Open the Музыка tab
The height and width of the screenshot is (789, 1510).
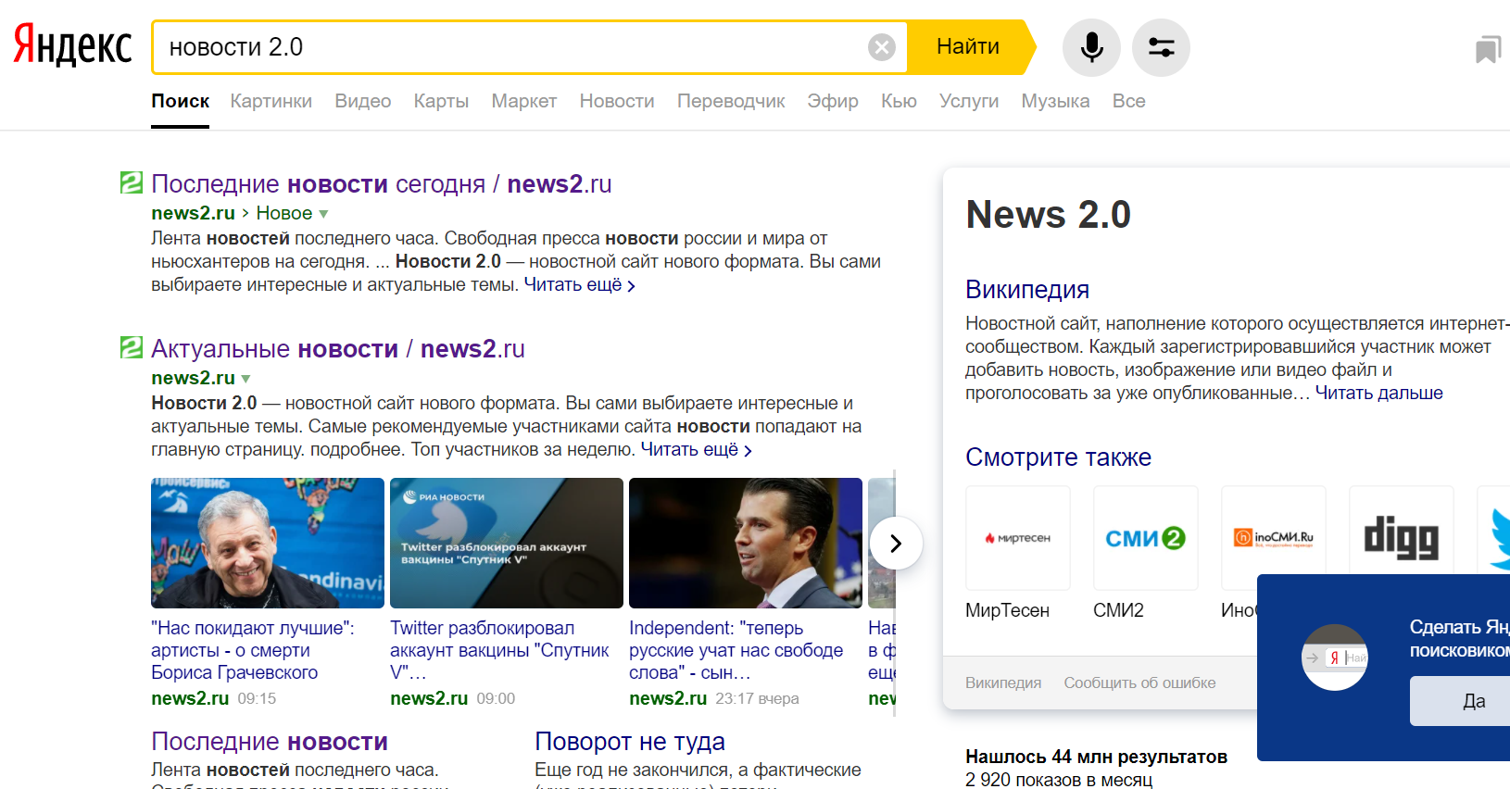(x=1055, y=101)
